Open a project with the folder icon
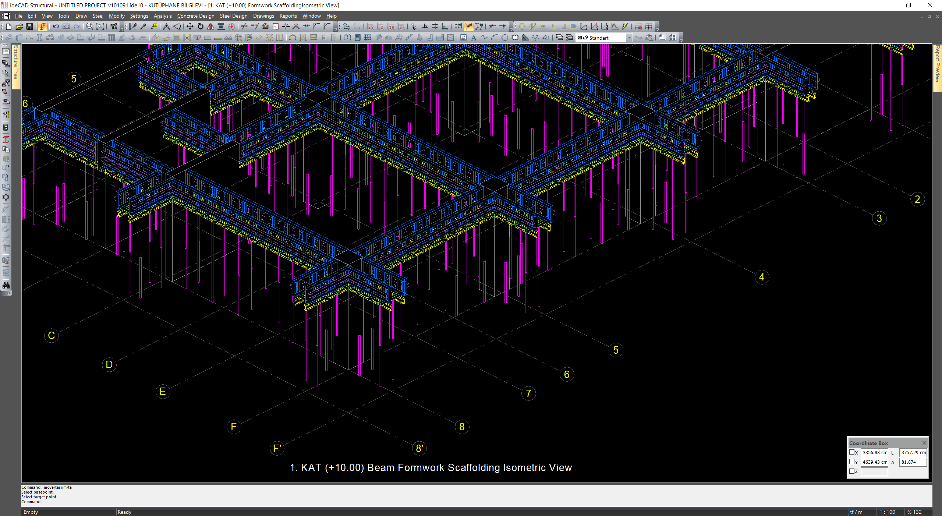 click(19, 26)
